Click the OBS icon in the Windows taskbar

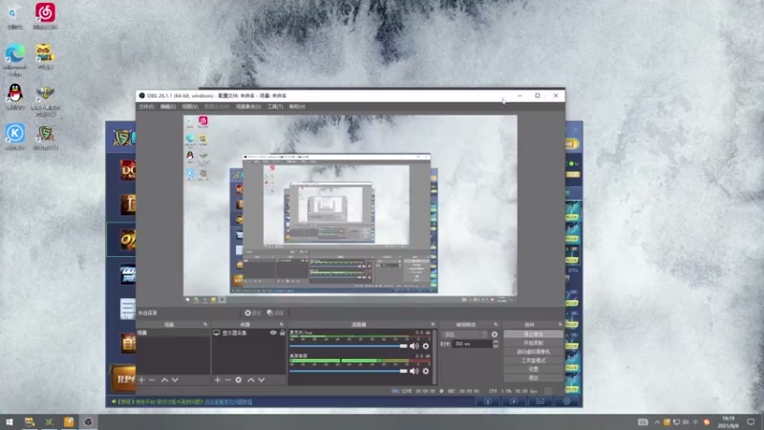(88, 421)
